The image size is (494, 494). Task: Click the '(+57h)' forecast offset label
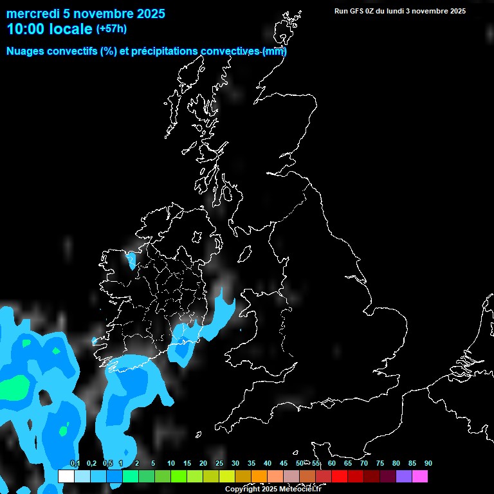point(111,29)
